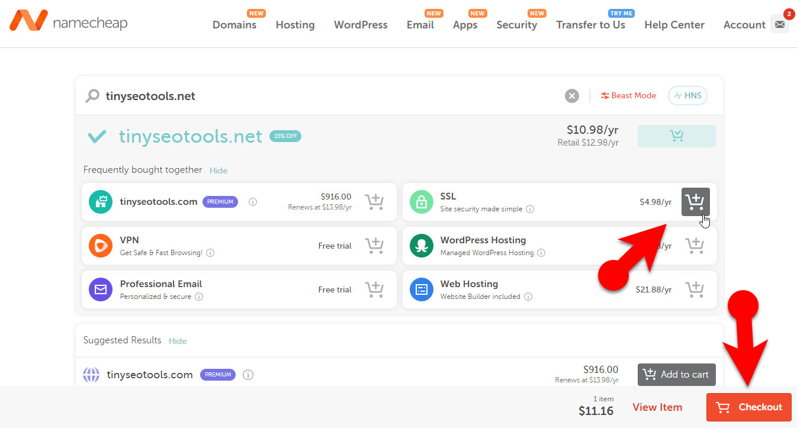
Task: Show info for suggested tinyseotools.com result
Action: [248, 375]
